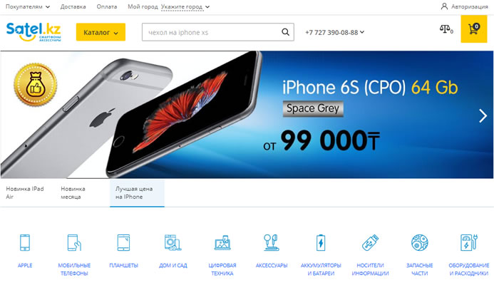494x285 pixels.
Task: Open the Аккумуляторы и батареи battery icon
Action: [321, 242]
